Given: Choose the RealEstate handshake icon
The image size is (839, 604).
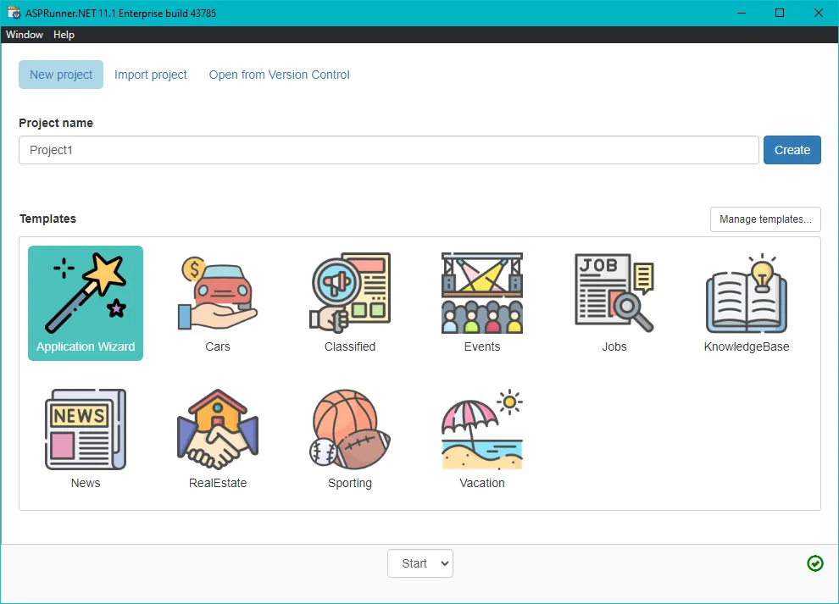Looking at the screenshot, I should pos(218,429).
